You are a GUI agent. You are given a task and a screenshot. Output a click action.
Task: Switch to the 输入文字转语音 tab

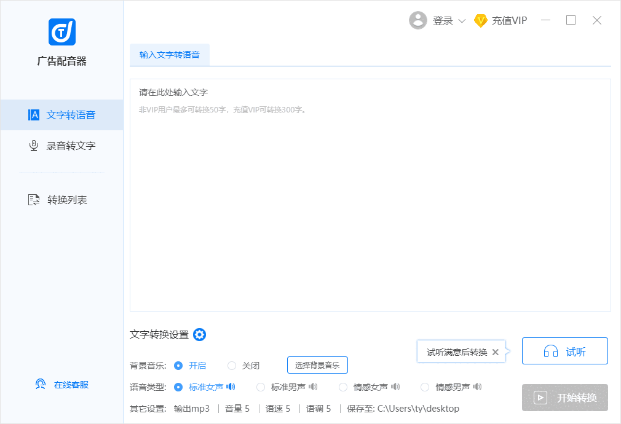click(x=169, y=54)
